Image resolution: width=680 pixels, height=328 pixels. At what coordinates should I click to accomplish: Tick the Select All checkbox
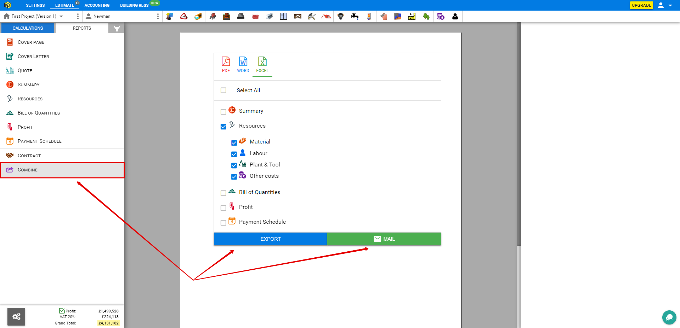click(223, 90)
